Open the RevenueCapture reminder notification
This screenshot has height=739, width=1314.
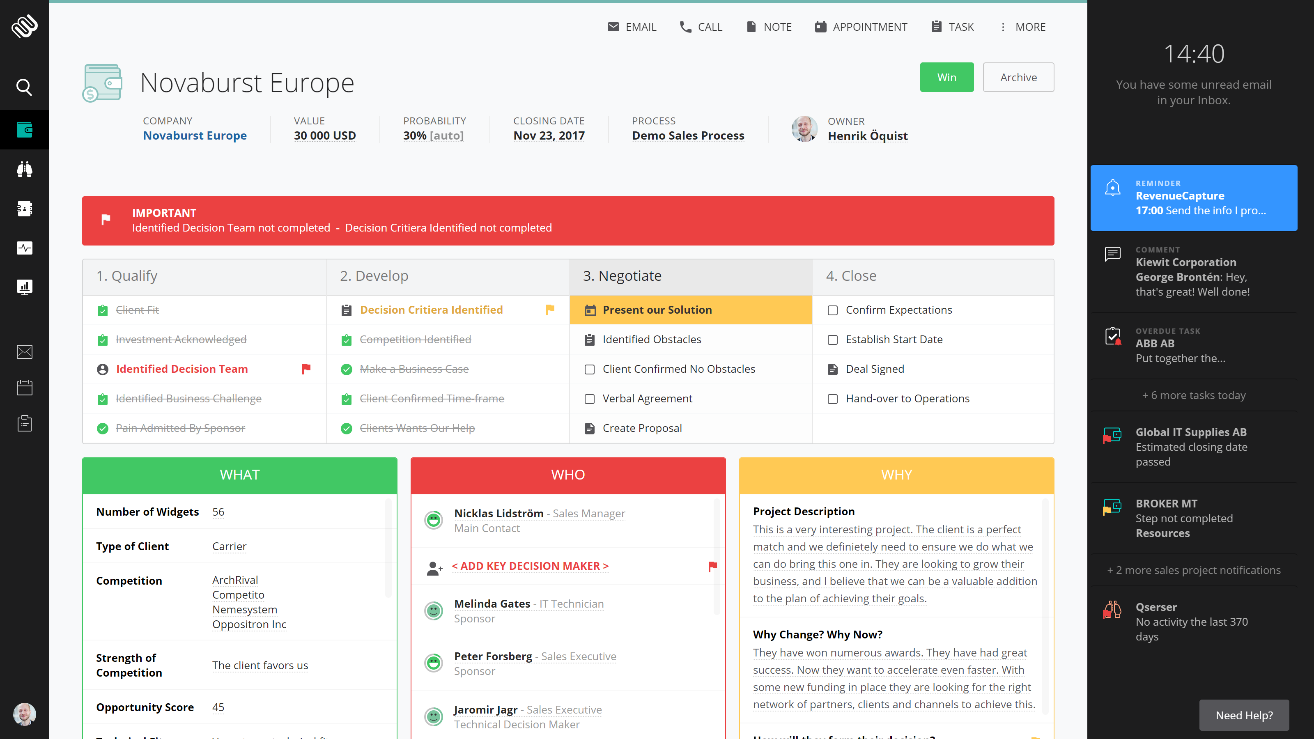coord(1193,198)
